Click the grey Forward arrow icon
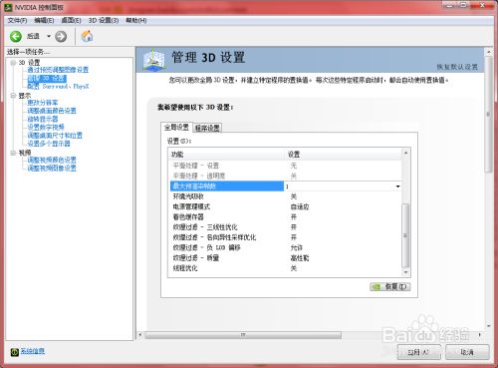The image size is (498, 368). (x=61, y=36)
